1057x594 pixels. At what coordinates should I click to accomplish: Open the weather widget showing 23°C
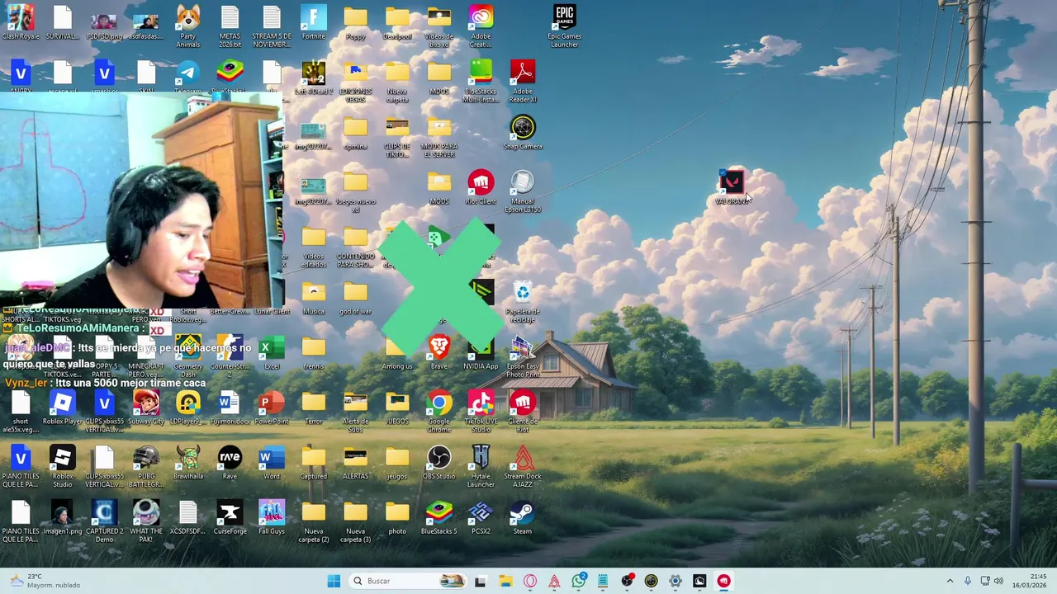click(43, 581)
